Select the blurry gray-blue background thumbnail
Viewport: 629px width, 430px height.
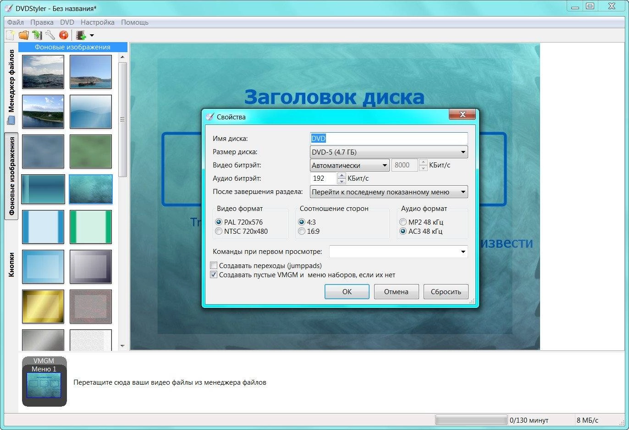43,151
